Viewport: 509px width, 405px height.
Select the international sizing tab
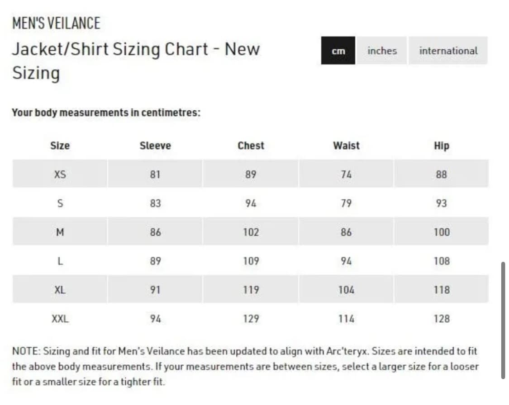pos(448,51)
